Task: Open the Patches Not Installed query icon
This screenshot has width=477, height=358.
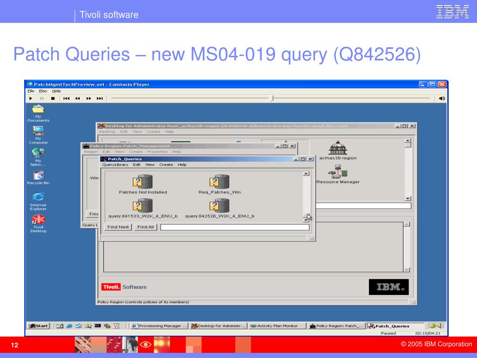Action: pos(143,181)
